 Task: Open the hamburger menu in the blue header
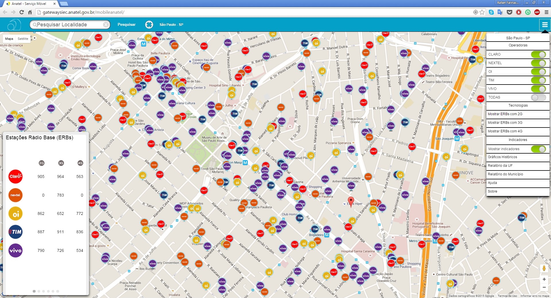coord(544,25)
